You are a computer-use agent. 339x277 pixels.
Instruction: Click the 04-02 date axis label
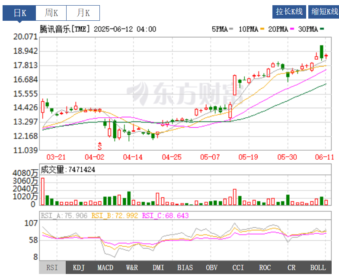(94, 157)
